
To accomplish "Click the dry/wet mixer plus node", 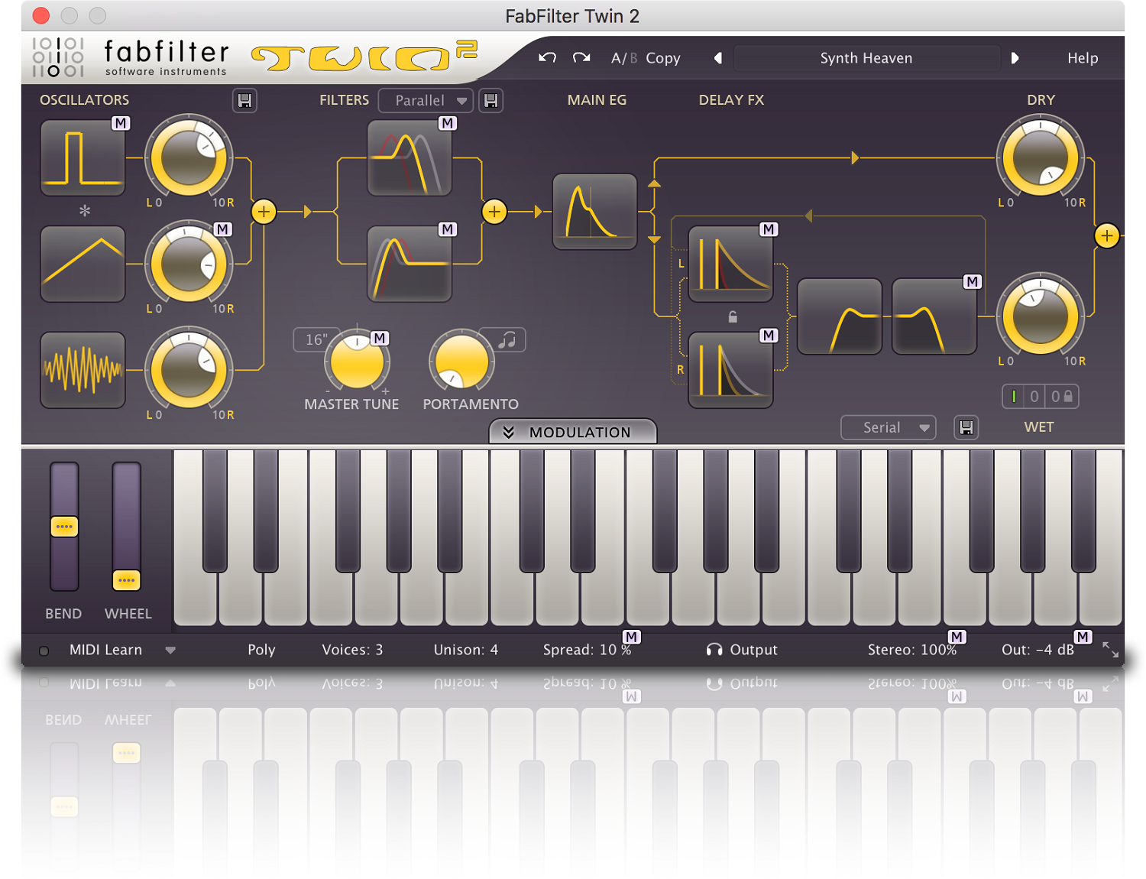I will coord(1107,235).
